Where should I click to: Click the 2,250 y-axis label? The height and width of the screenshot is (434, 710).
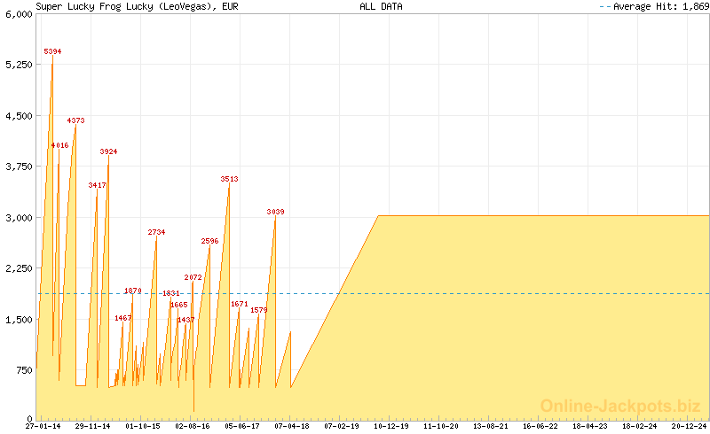19,268
